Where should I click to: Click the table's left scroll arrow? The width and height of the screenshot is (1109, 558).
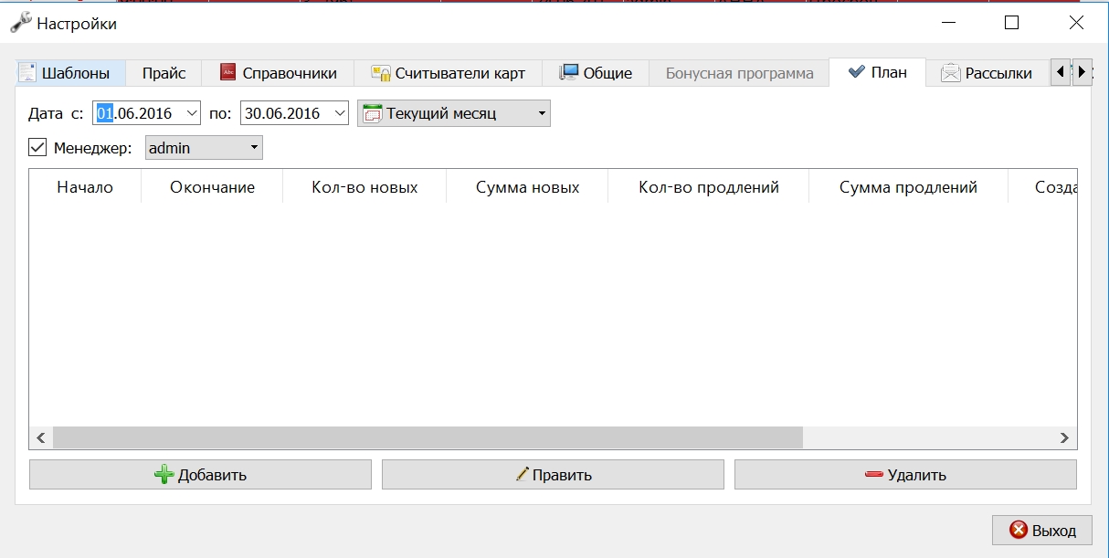click(x=41, y=437)
